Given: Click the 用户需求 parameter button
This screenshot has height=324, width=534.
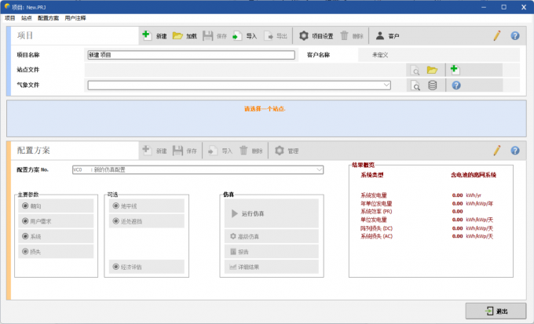Looking at the screenshot, I should (56, 221).
